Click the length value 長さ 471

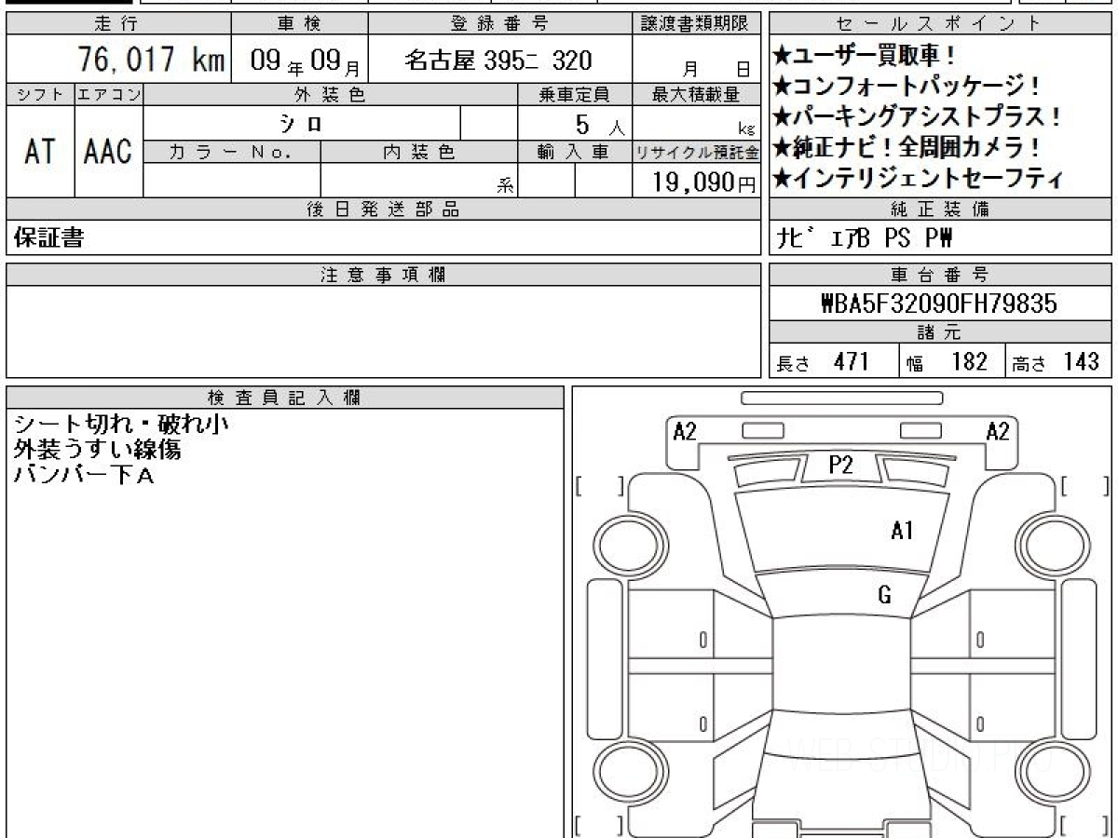click(x=823, y=362)
